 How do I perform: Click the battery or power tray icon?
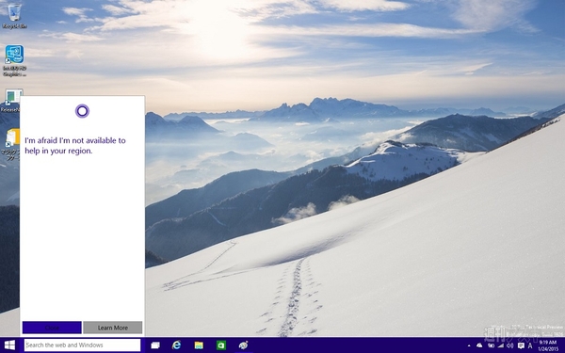491,345
